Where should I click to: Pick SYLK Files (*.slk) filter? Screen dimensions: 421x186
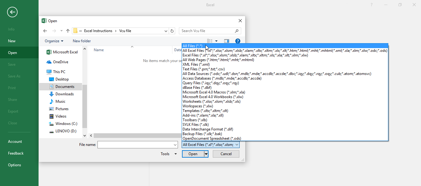tap(285, 125)
